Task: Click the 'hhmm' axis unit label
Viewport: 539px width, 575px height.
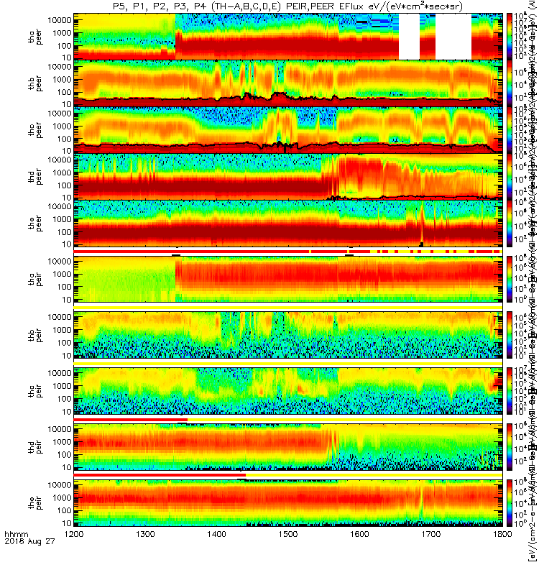Action: click(16, 534)
